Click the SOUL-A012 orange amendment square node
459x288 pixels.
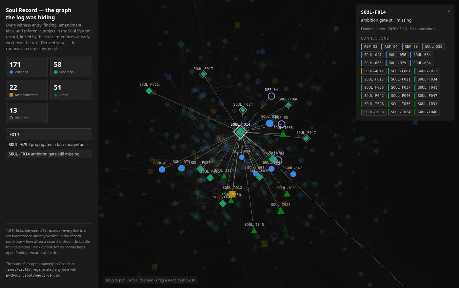click(232, 194)
